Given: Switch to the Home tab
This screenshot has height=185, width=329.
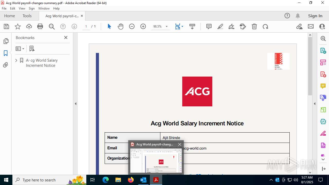Looking at the screenshot, I should coord(10,16).
